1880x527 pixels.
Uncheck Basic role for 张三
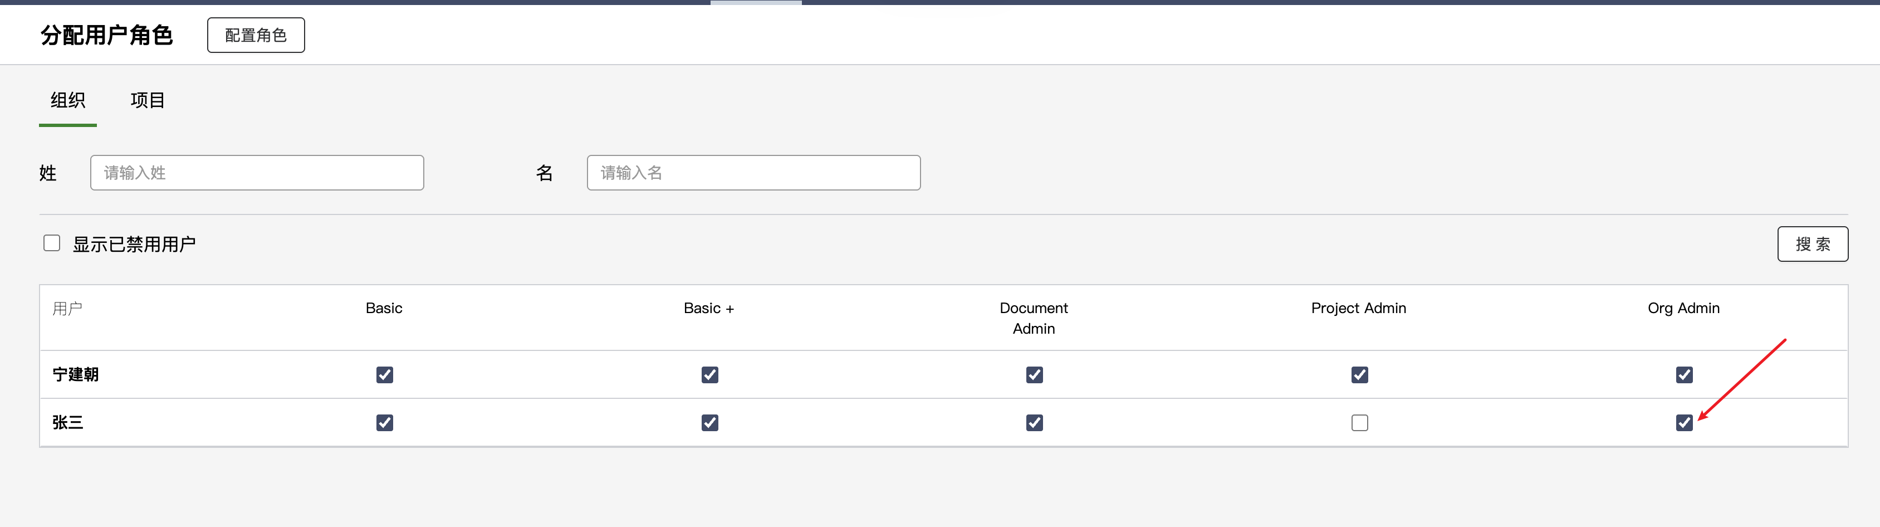(385, 423)
